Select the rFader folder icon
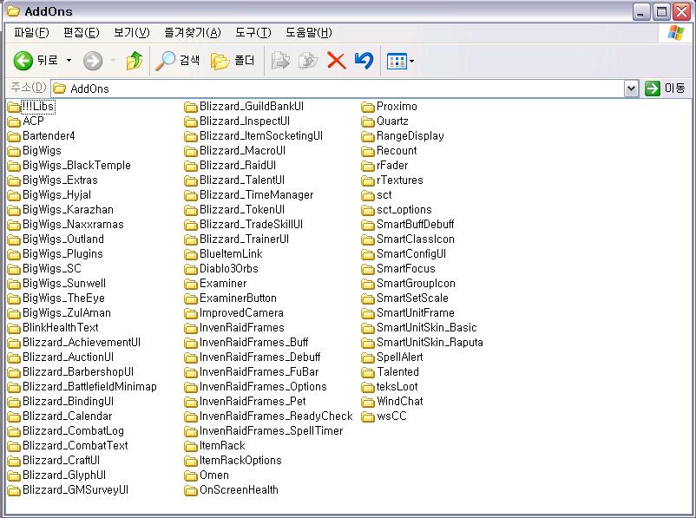 (x=368, y=166)
